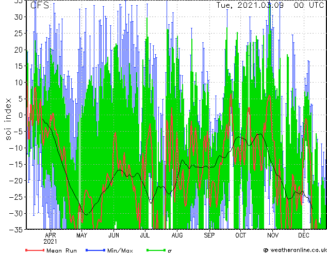Image resolution: width=327 pixels, height=253 pixels.
Task: Select the JUN month label
Action: click(113, 235)
